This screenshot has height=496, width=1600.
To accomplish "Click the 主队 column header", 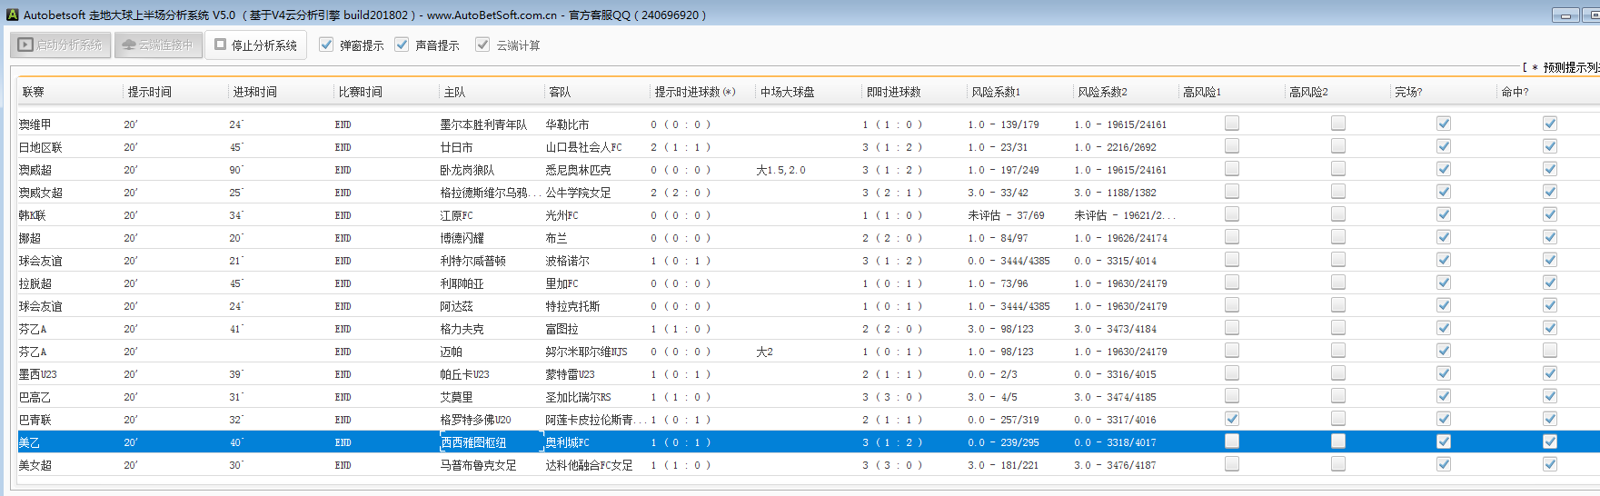I will click(454, 92).
